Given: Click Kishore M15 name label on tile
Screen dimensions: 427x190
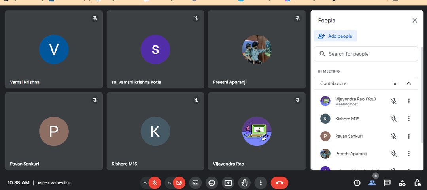Looking at the screenshot, I should pyautogui.click(x=124, y=164).
